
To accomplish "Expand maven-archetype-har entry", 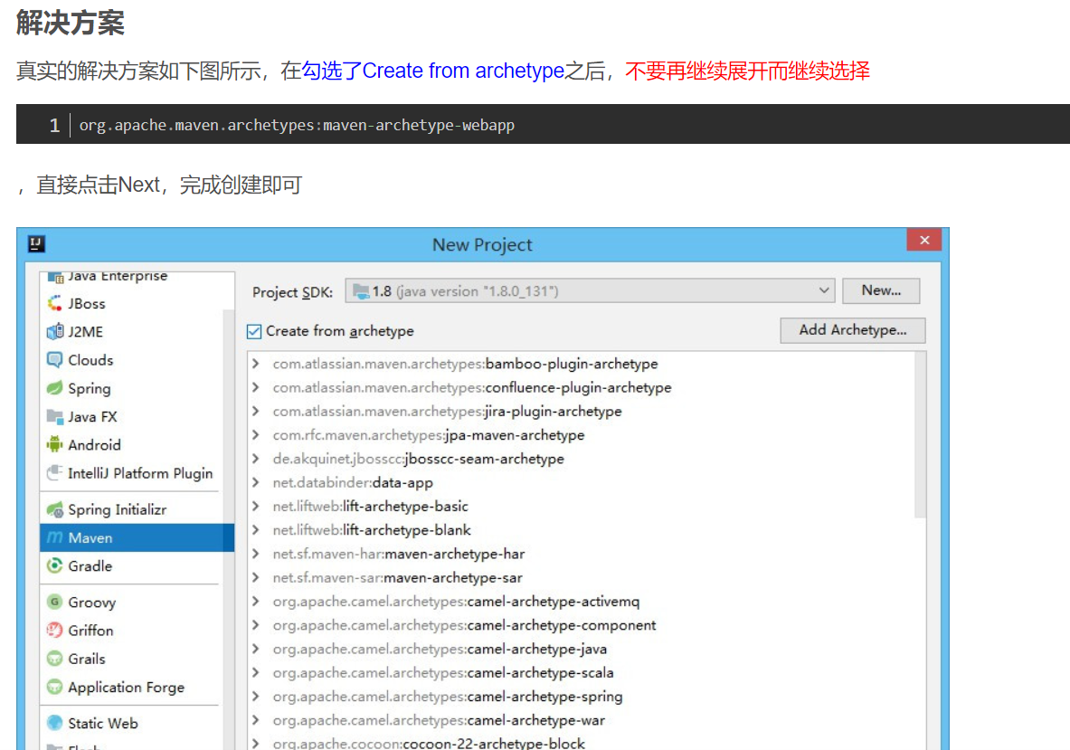I will point(256,555).
